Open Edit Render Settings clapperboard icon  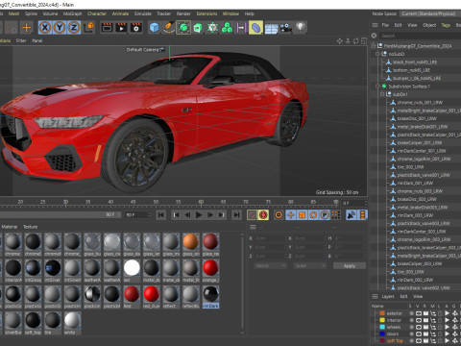(x=136, y=28)
